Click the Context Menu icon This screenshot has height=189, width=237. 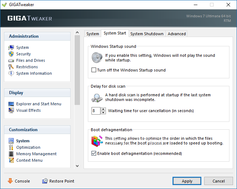[11, 160]
